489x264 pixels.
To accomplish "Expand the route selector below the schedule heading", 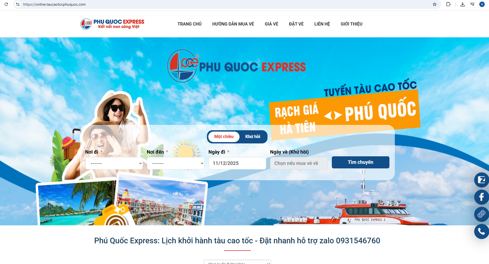I will click(237, 262).
